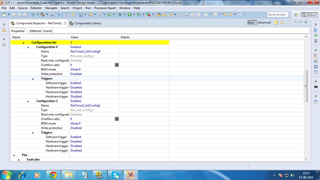
Task: Click the New C Source File icon
Action: click(100, 14)
